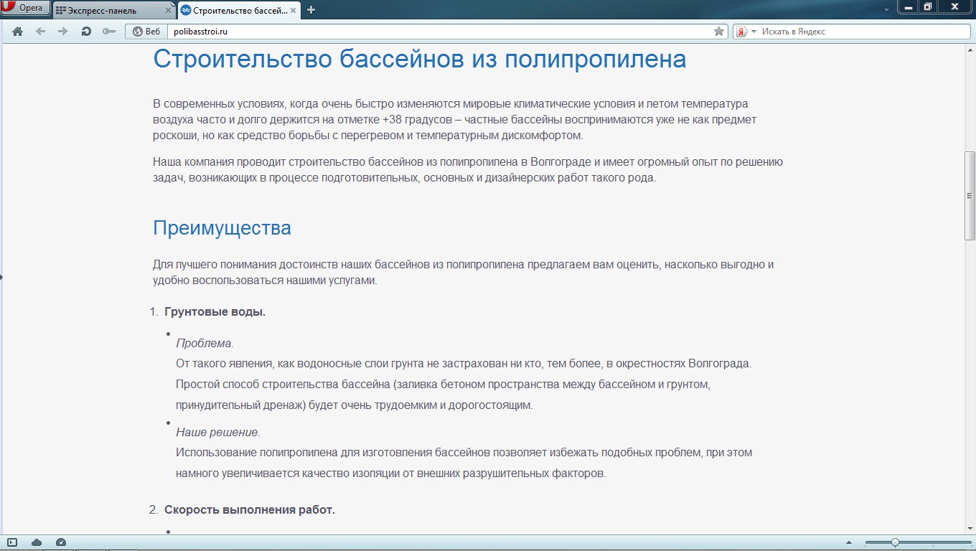This screenshot has height=551, width=976.
Task: Click the Экспресс-панель speed dial grid icon
Action: click(61, 11)
